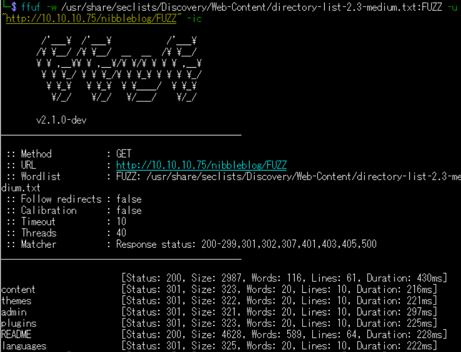
Task: Click the Calibration setting label
Action: click(49, 211)
